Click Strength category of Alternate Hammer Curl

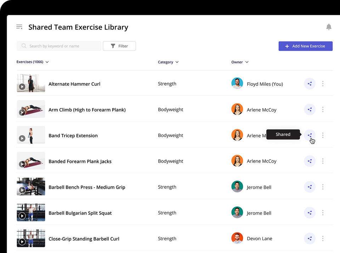tap(167, 84)
